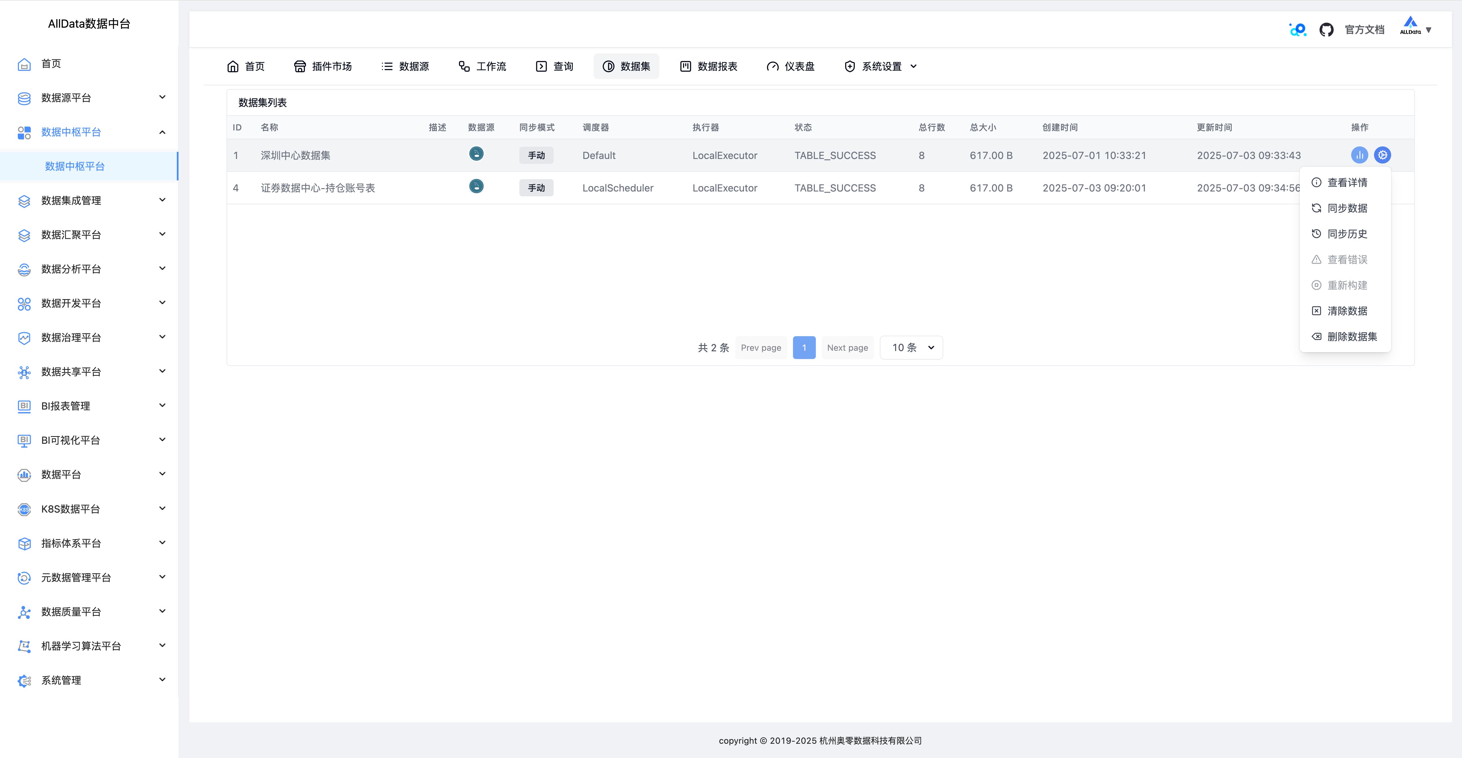Select the 数据中枢平台 submenu item
The height and width of the screenshot is (758, 1462).
coord(89,166)
